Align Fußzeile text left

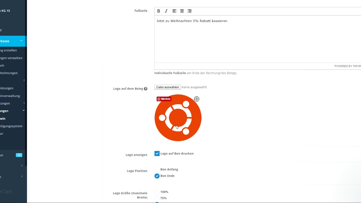point(175,11)
